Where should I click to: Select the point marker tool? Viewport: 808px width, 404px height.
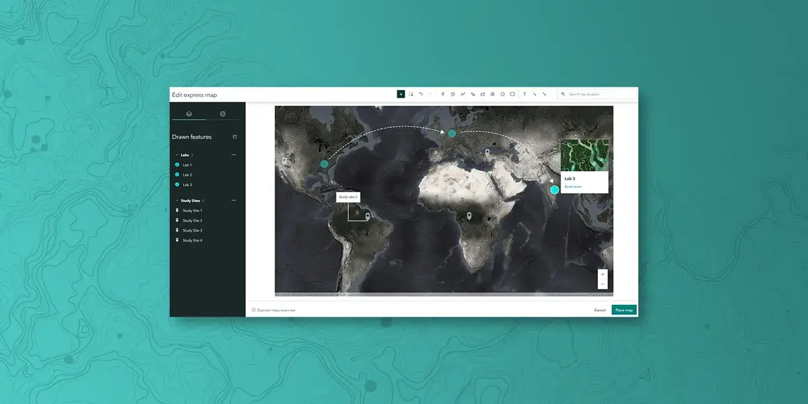442,94
